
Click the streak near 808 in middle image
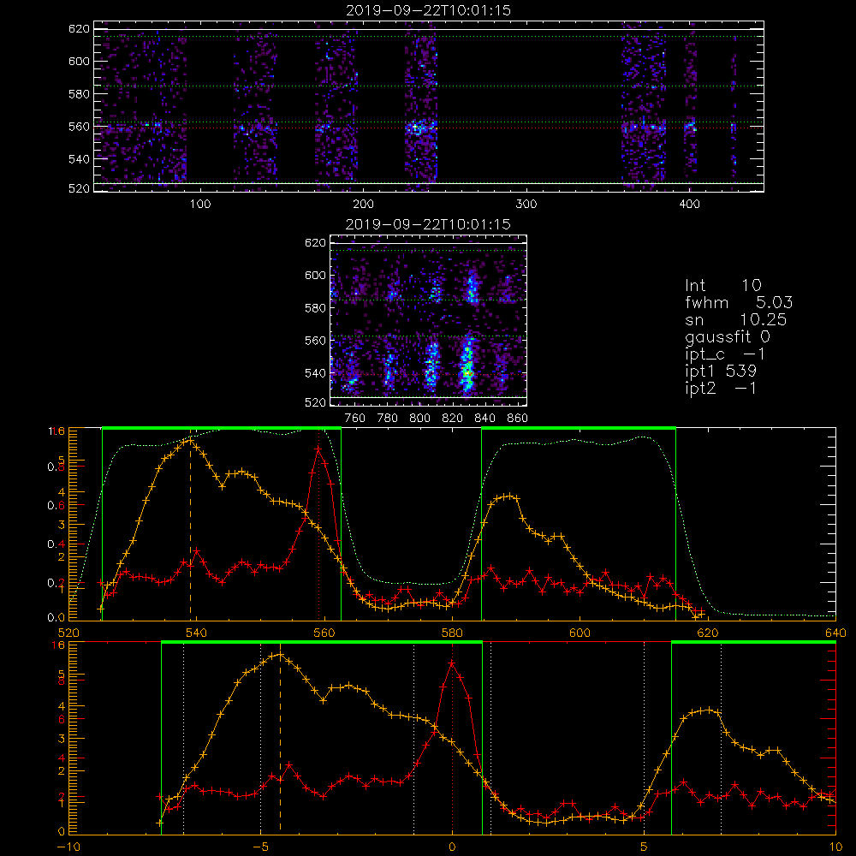coord(431,366)
